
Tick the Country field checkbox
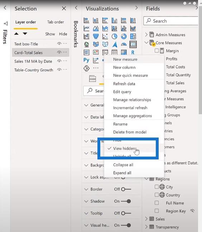(157, 195)
